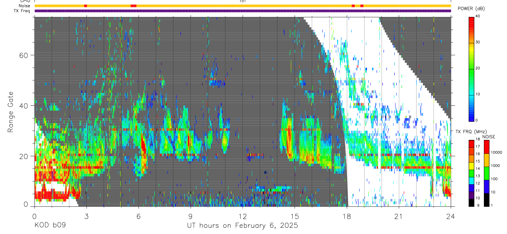Screen dimensions: 507x234
Task: Click the '13' label on TX FRQ scale
Action: [478, 176]
